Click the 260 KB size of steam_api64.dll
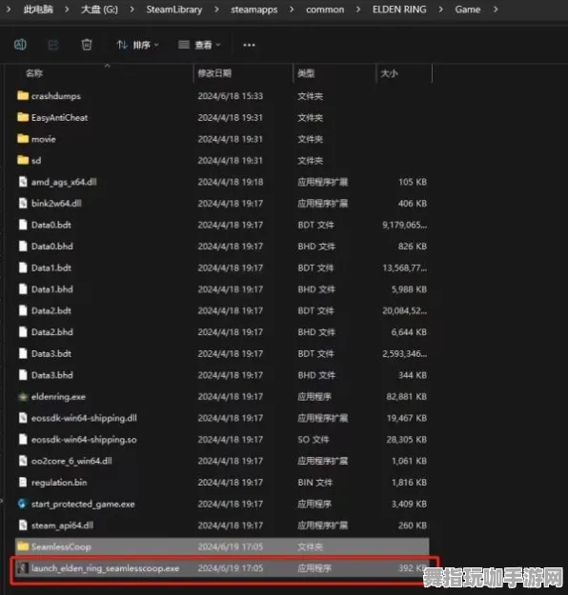Screen dimensions: 568x595 pyautogui.click(x=413, y=526)
